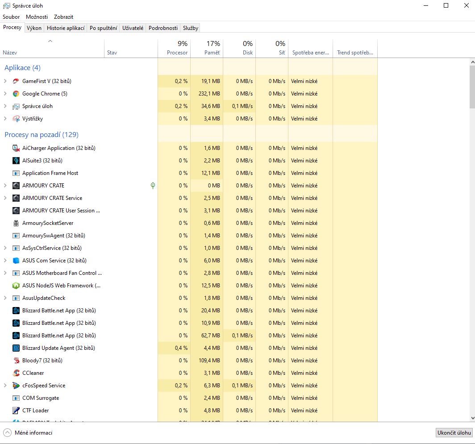Click the GameFirst V app icon
This screenshot has width=475, height=444.
16,81
